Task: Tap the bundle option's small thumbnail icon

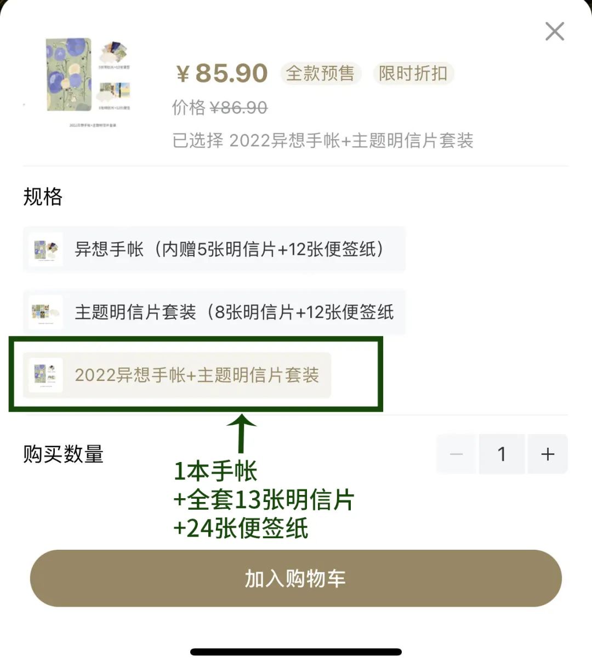Action: [x=45, y=375]
